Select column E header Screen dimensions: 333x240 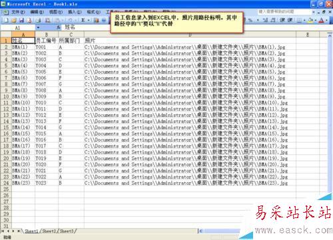pyautogui.click(x=308, y=35)
